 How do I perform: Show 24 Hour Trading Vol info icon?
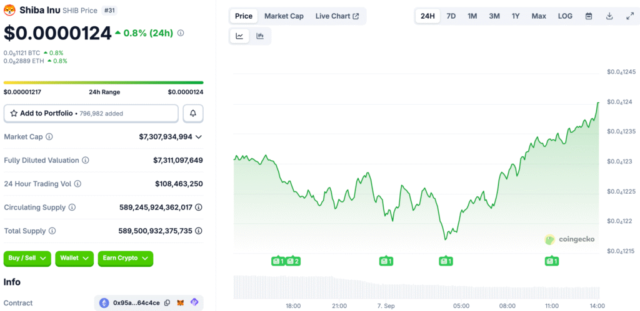tap(77, 184)
